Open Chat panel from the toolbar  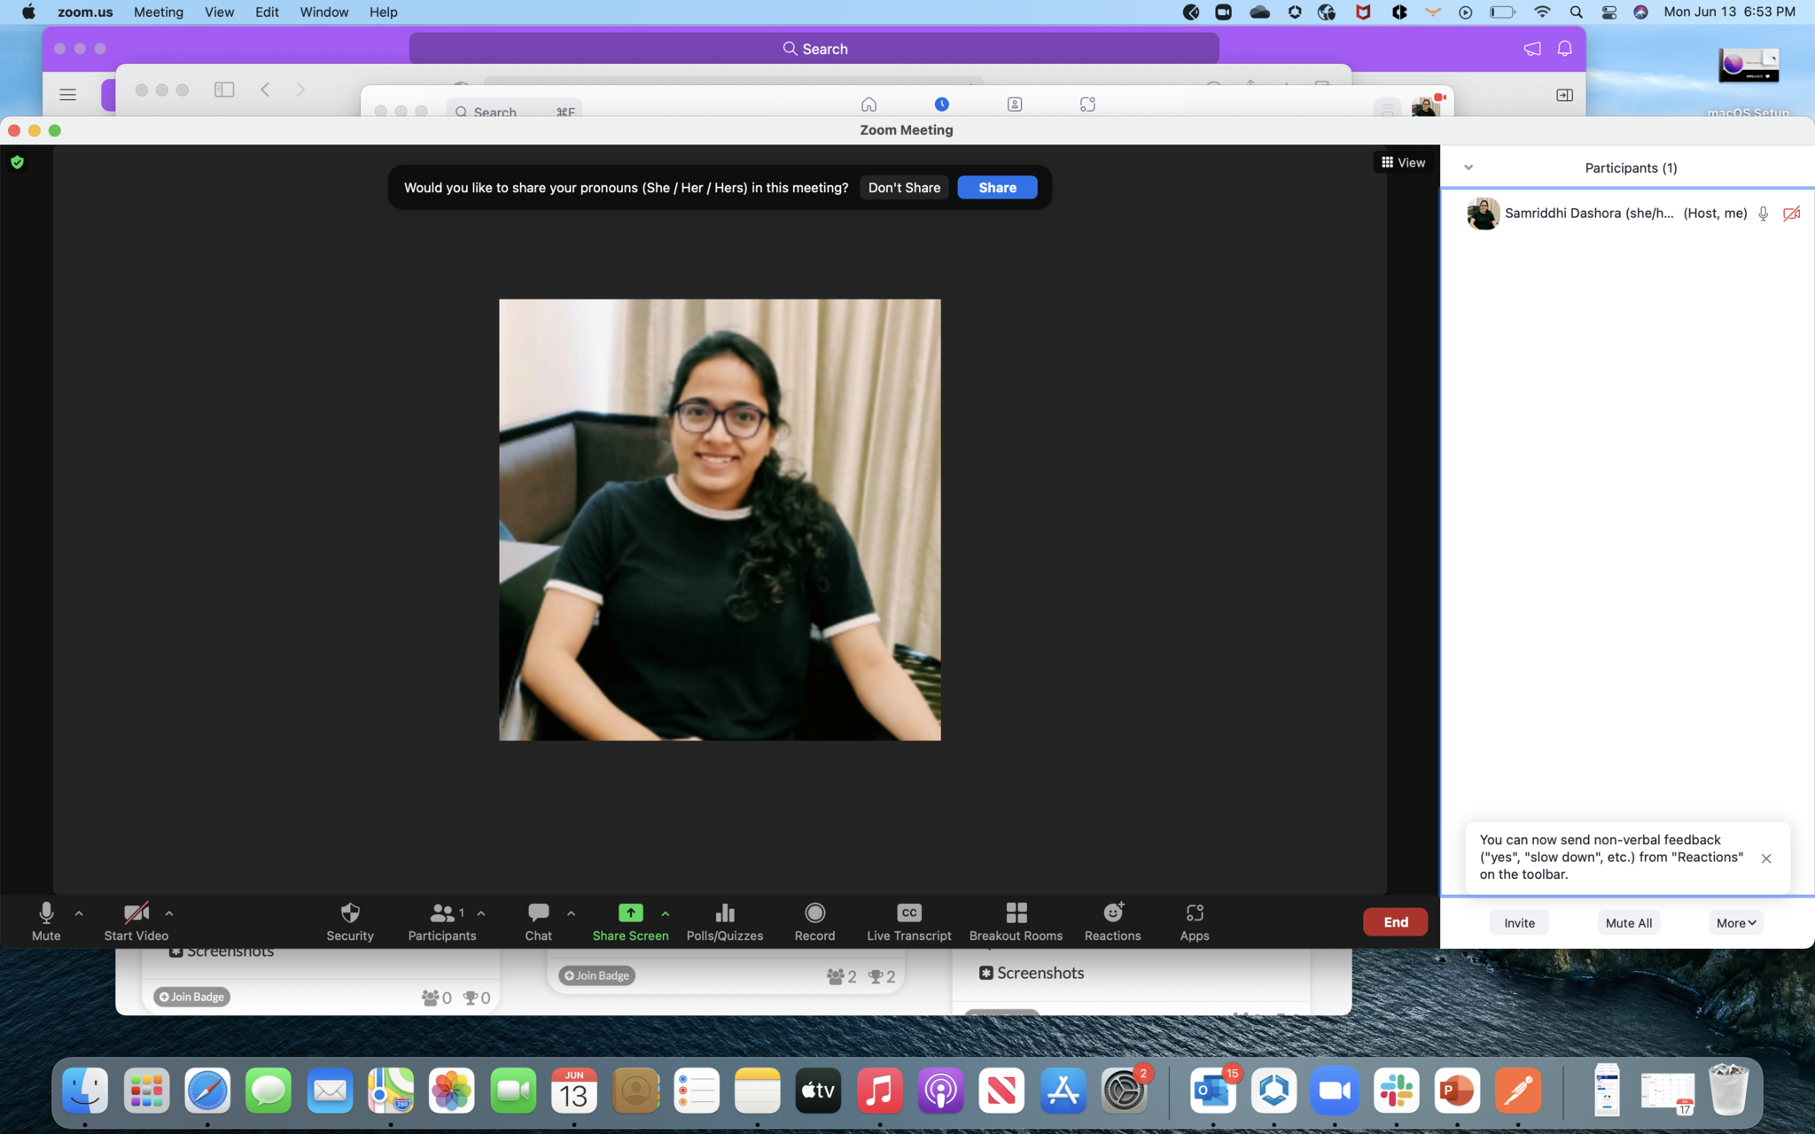[538, 913]
